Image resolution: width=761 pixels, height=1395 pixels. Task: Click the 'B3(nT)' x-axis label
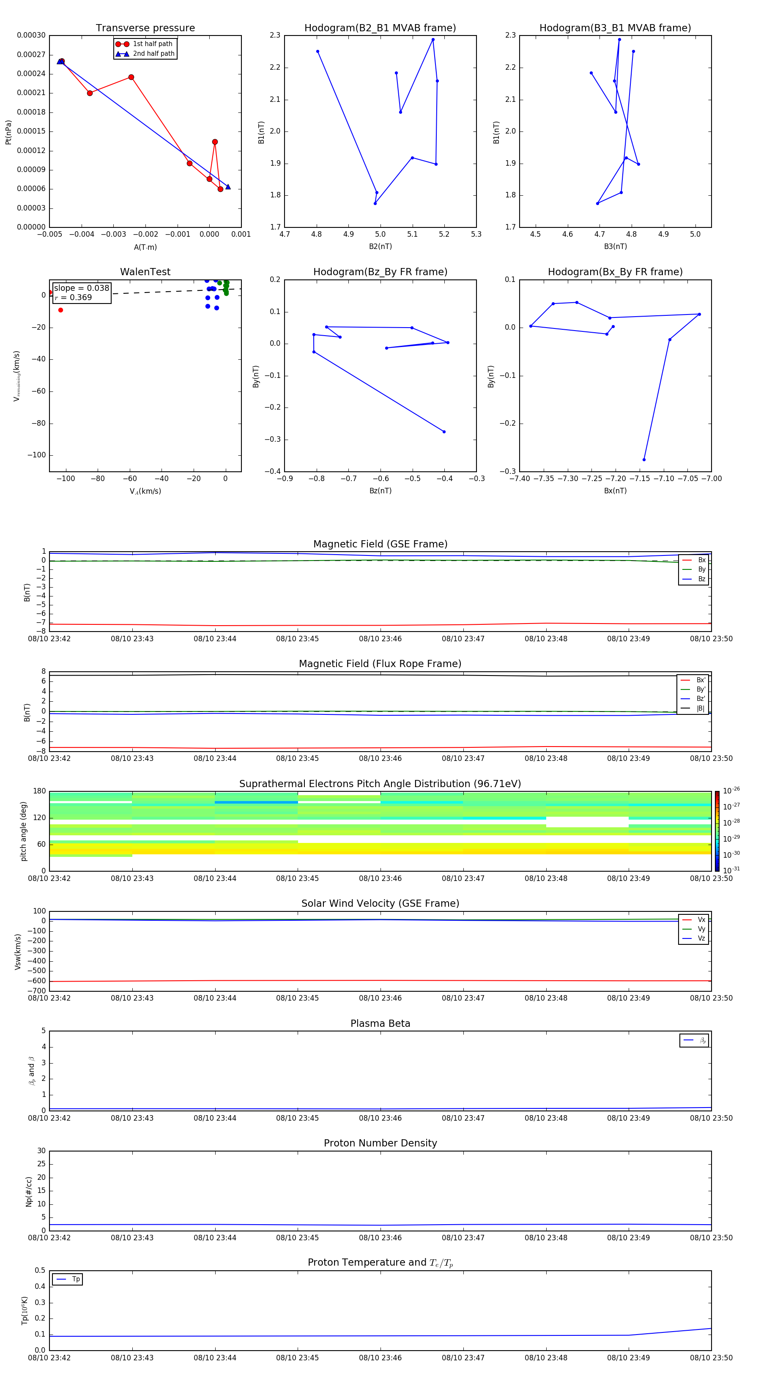tap(615, 246)
